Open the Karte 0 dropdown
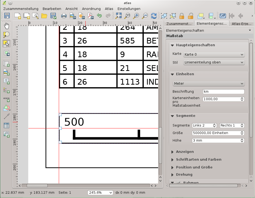255x198 pixels. [214, 55]
